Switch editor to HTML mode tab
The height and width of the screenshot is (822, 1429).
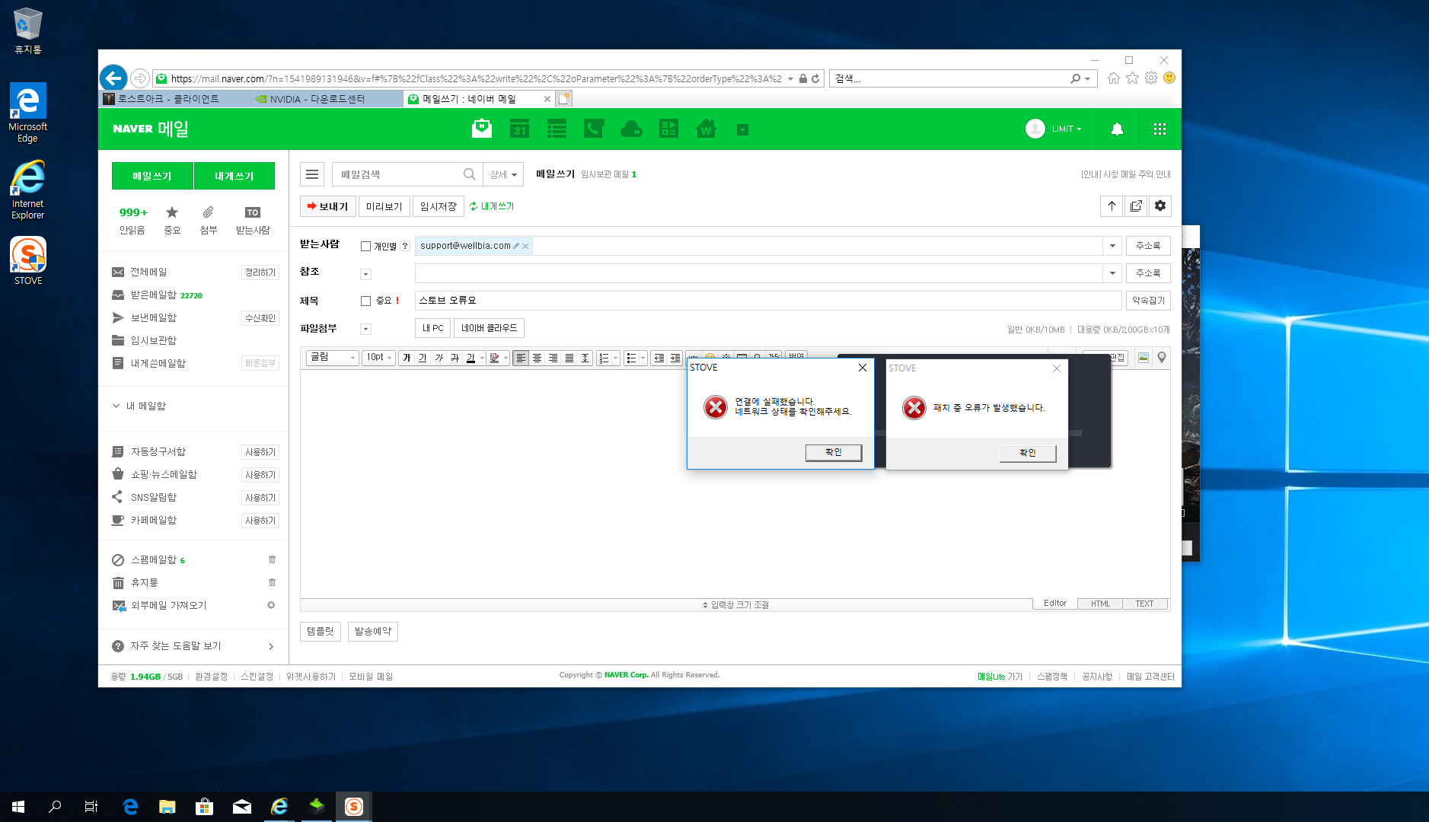pyautogui.click(x=1100, y=604)
